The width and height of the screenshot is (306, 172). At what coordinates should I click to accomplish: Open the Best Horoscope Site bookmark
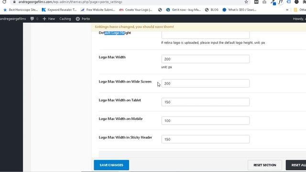pos(21,10)
